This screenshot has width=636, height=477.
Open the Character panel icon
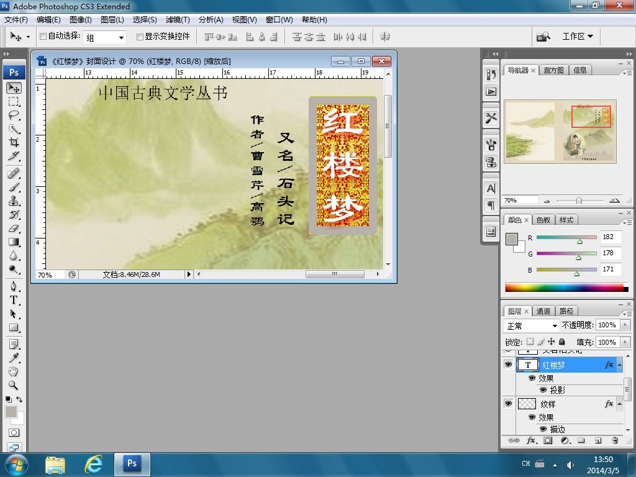coord(491,189)
